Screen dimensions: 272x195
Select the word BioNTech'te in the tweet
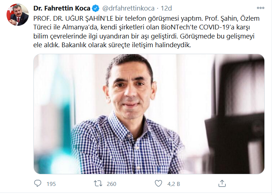point(179,27)
